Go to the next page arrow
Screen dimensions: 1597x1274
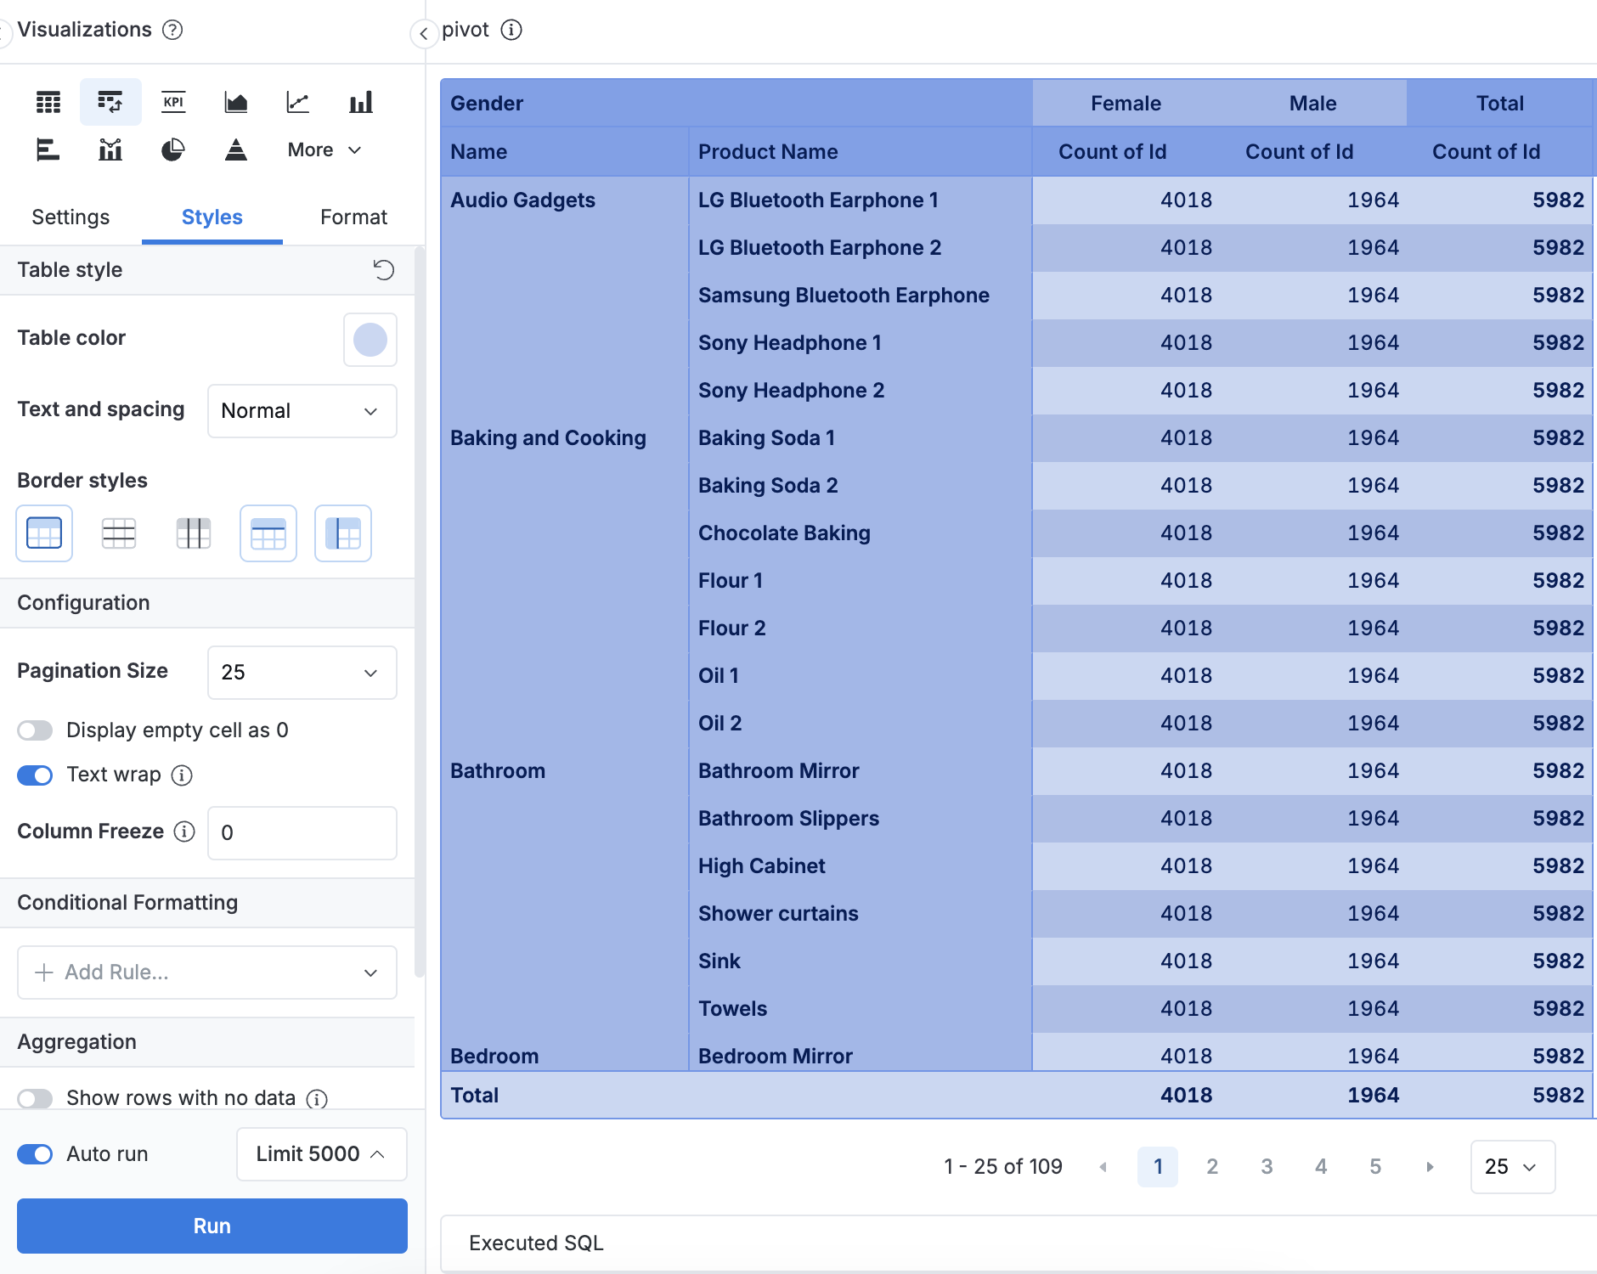point(1430,1167)
